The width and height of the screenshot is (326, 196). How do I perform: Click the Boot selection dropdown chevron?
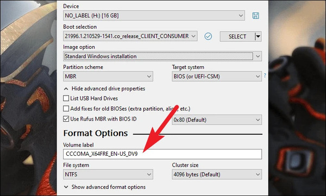coord(193,36)
